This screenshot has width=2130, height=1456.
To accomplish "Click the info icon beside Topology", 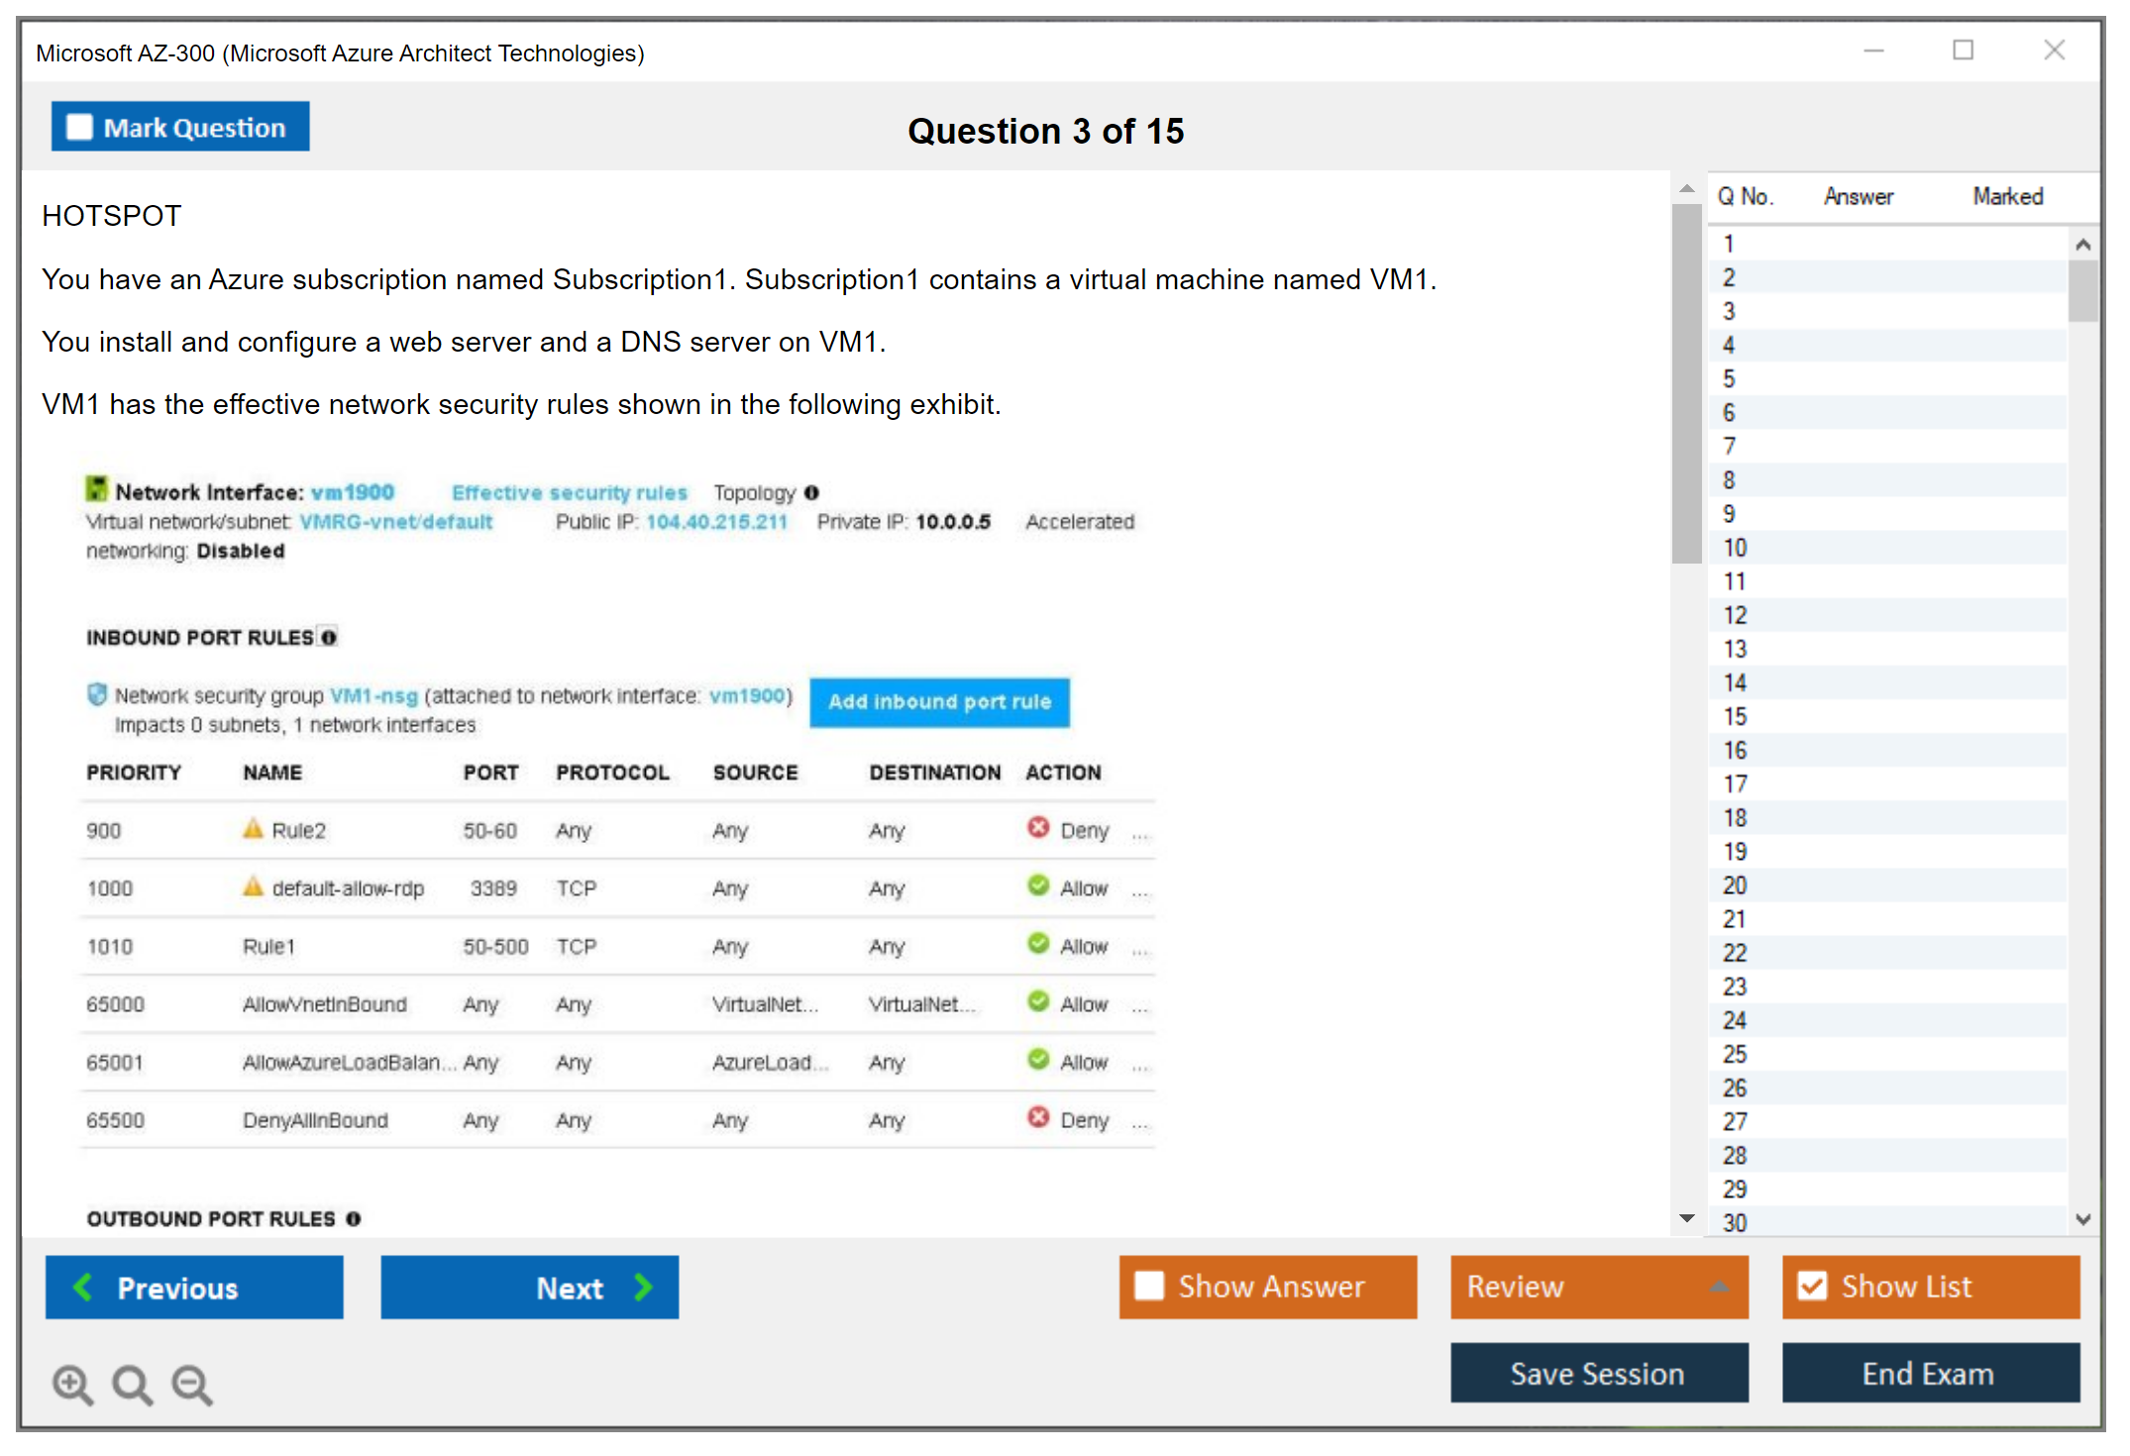I will (812, 492).
